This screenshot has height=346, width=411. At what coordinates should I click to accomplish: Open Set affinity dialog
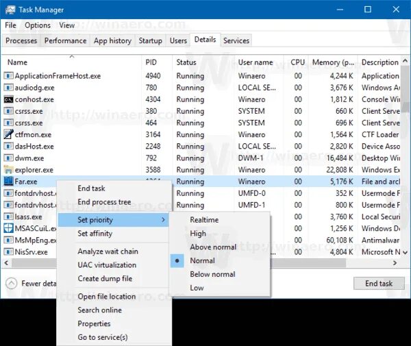pyautogui.click(x=113, y=233)
